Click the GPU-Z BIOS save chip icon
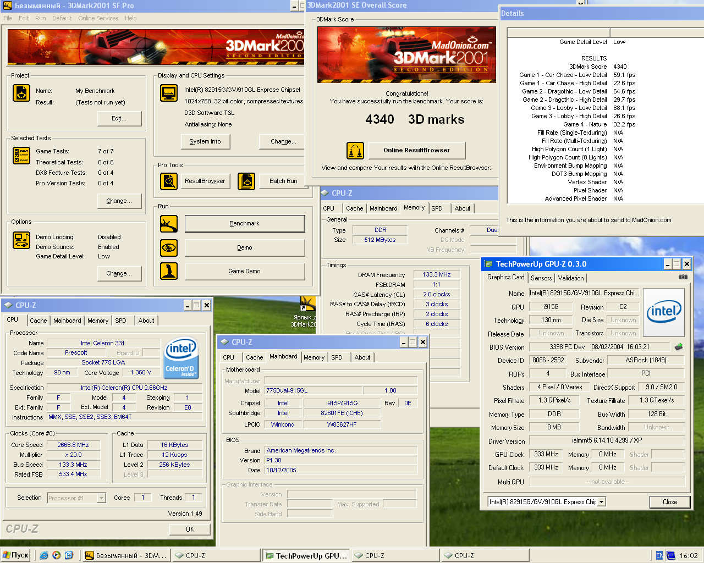 coord(678,347)
